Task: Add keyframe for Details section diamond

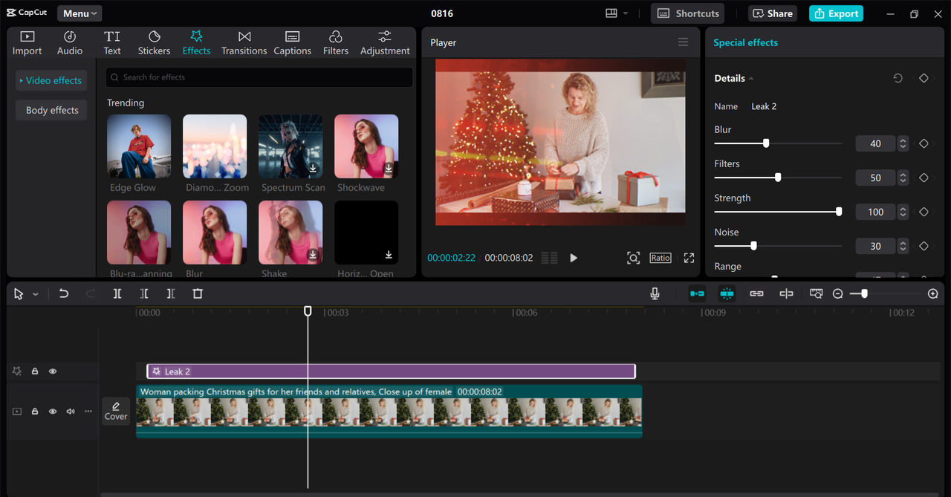Action: [x=924, y=78]
